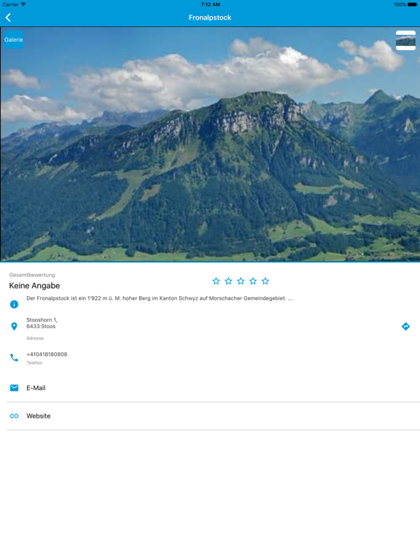Viewport: 420px width, 560px height.
Task: Tap the battery indicator in status bar
Action: (x=412, y=4)
